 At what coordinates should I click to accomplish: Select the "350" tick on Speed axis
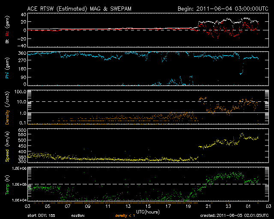coord(22,157)
